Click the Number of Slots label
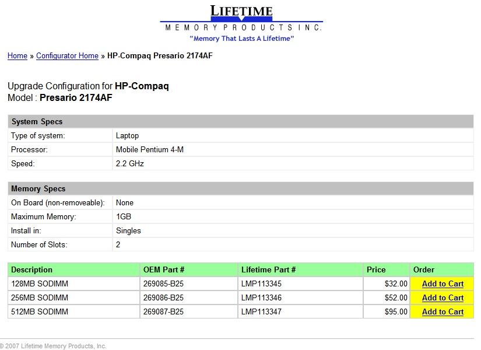Image resolution: width=481 pixels, height=350 pixels. pyautogui.click(x=39, y=244)
